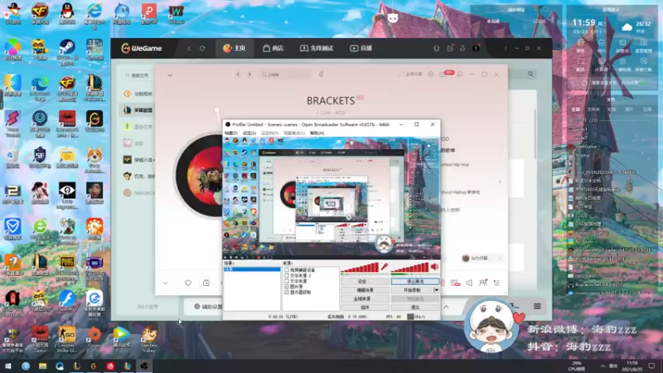Expand WeGame bottom bar up chevron
663x373 pixels.
tap(446, 307)
